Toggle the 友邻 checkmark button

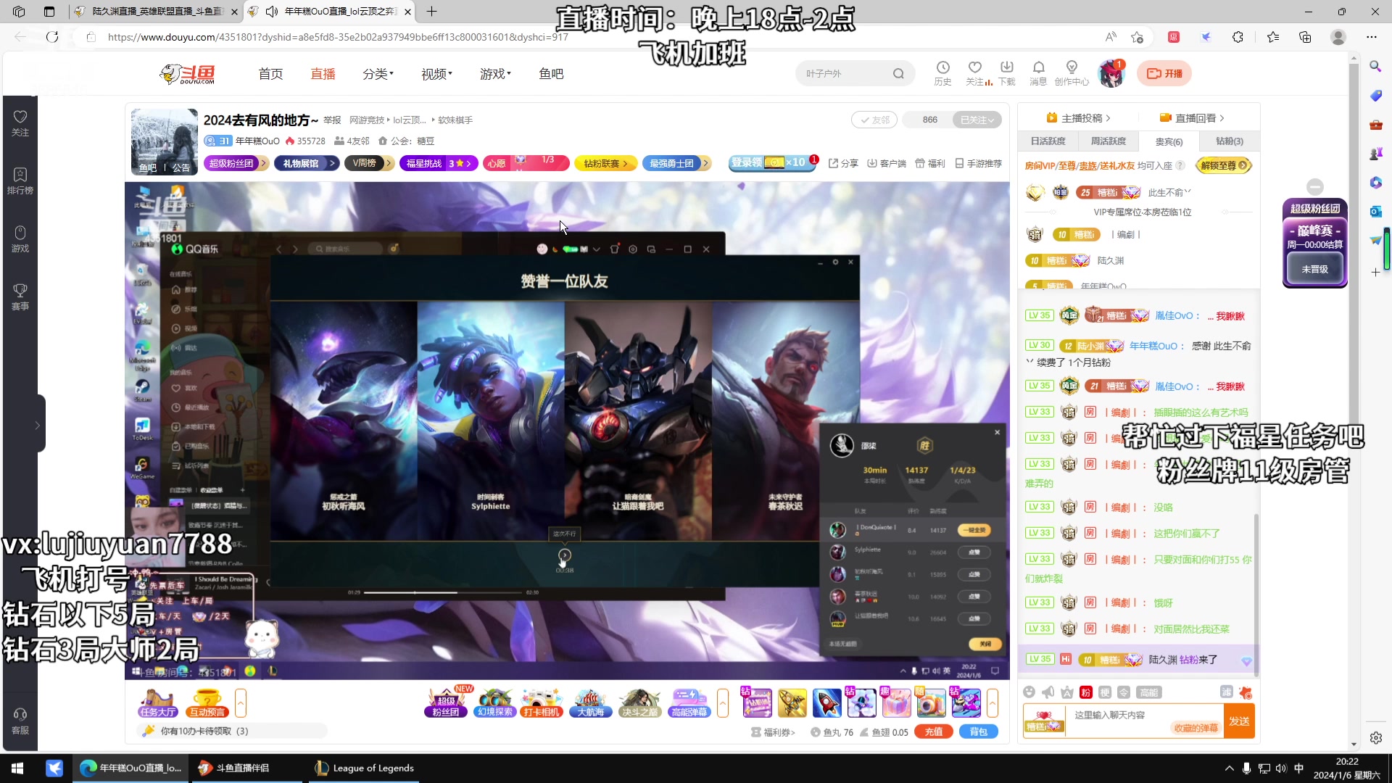[x=874, y=120]
